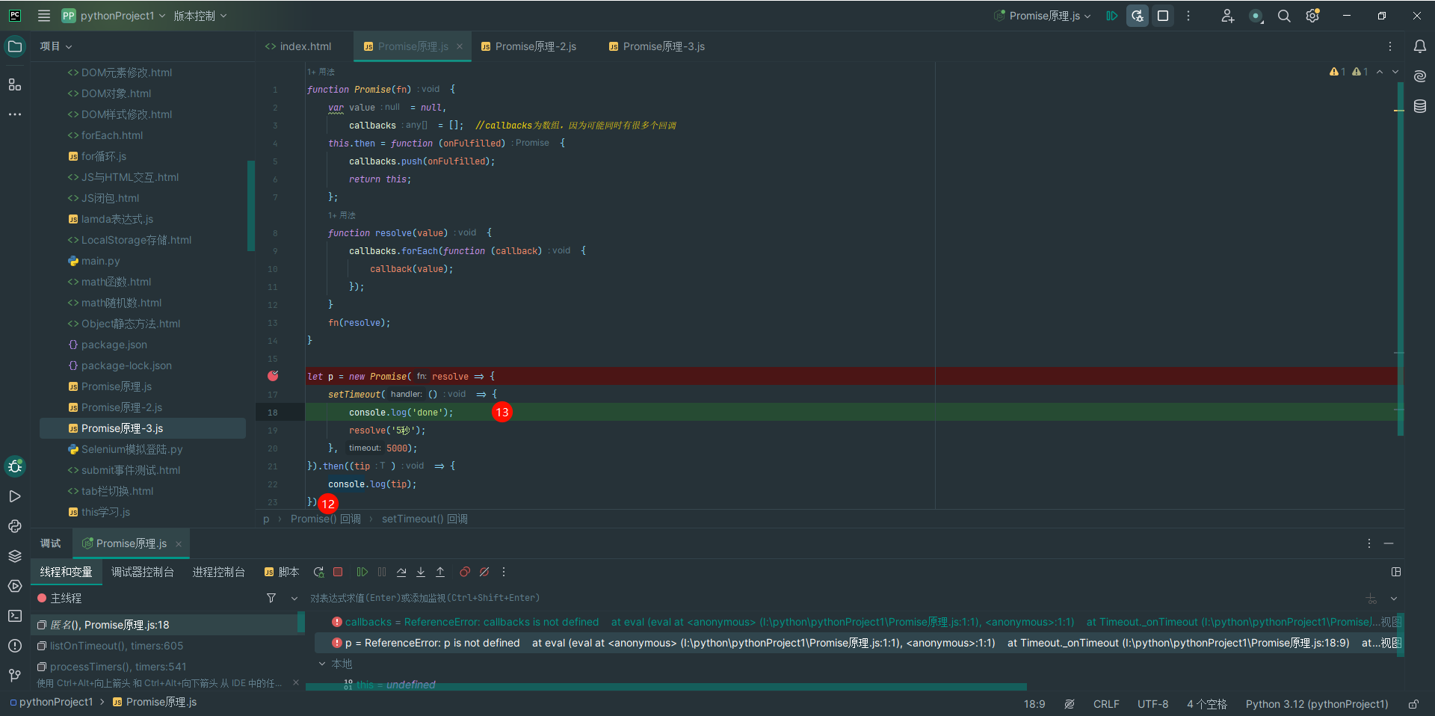The height and width of the screenshot is (716, 1435).
Task: Open the Problems tool window
Action: [x=15, y=646]
